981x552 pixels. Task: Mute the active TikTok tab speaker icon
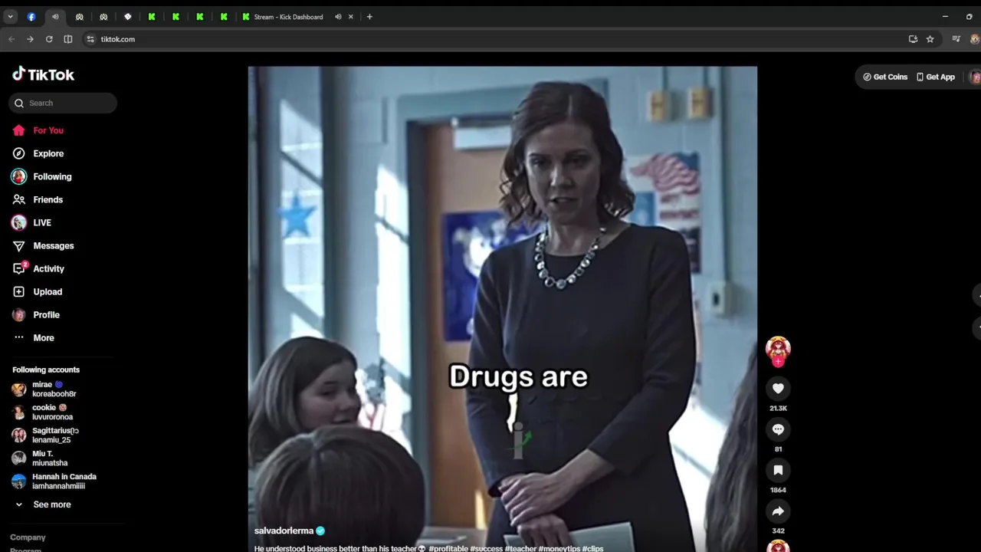(x=55, y=17)
